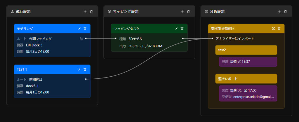Add a new task in マッピング設定 panel
This screenshot has width=299, height=122.
coord(182,12)
